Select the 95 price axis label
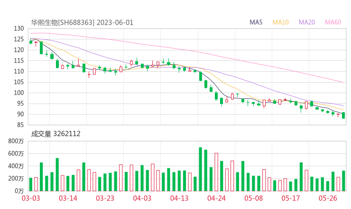Viewport: 351px width, 209px height. tap(20, 104)
